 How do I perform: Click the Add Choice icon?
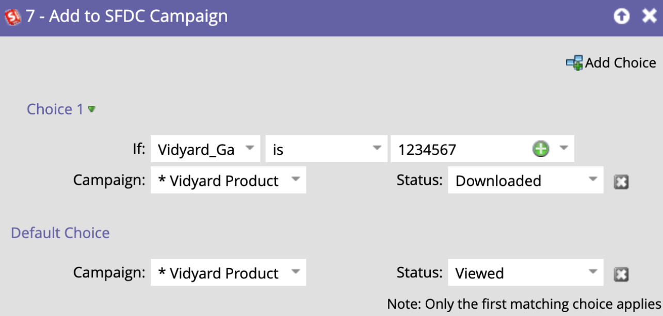click(574, 63)
